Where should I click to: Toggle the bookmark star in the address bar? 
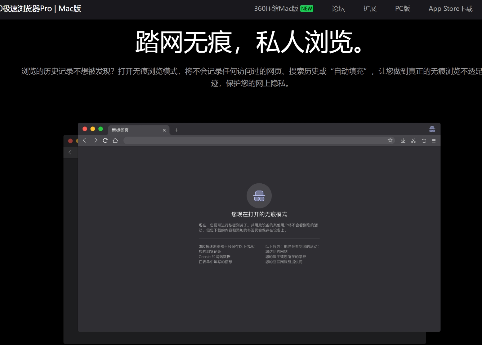pyautogui.click(x=390, y=140)
